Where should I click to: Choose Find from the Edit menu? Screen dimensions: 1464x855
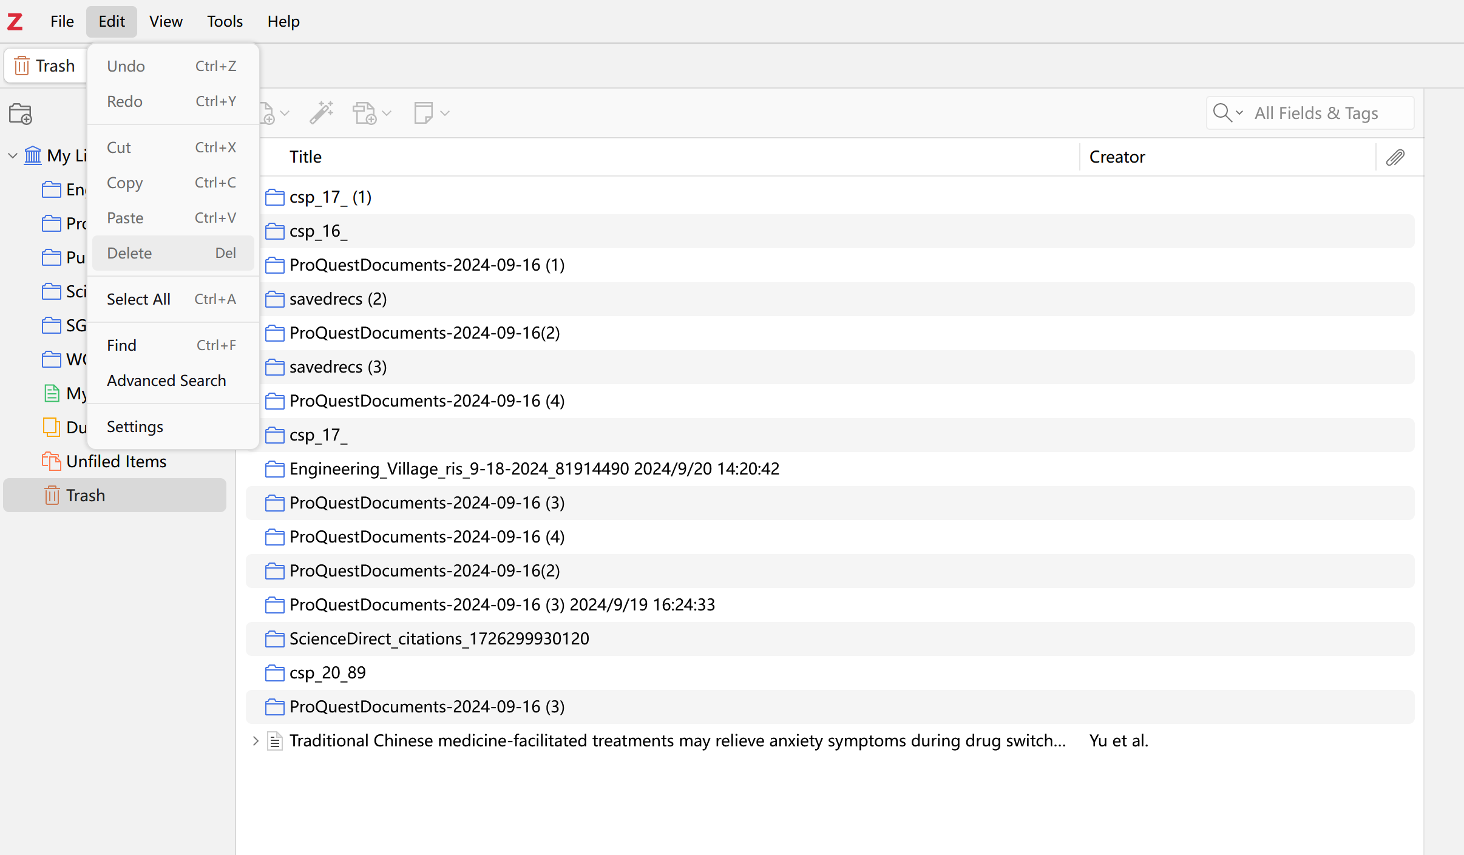point(173,345)
